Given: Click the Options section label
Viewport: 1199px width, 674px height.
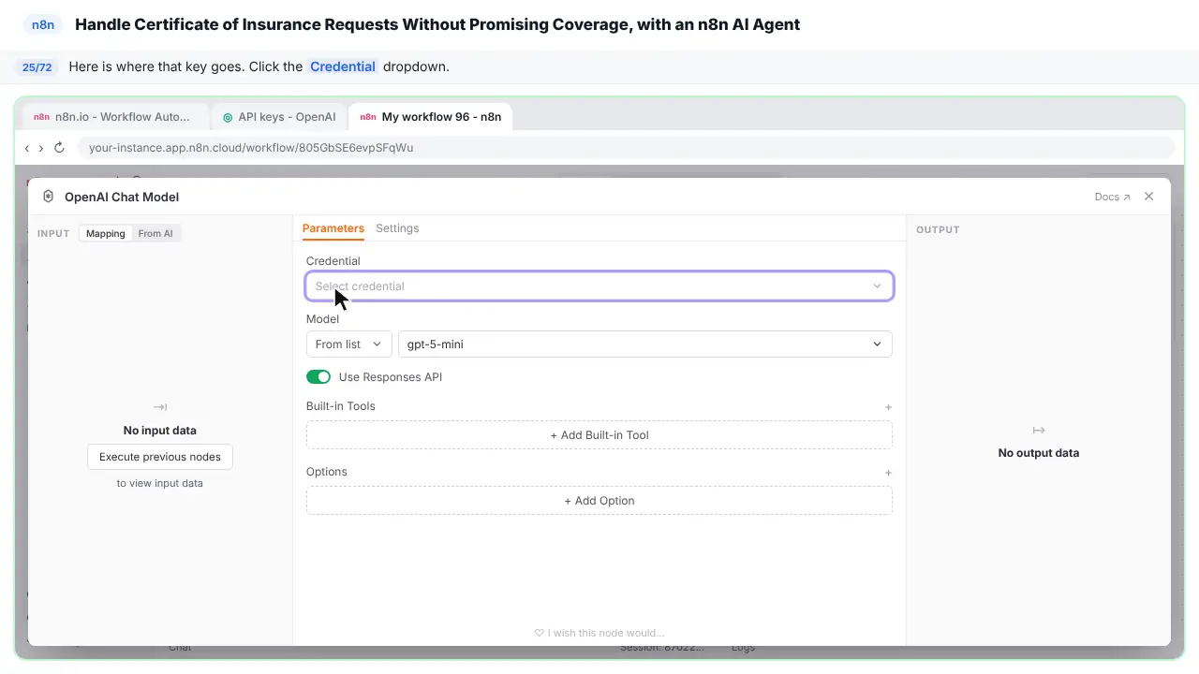Looking at the screenshot, I should tap(327, 472).
